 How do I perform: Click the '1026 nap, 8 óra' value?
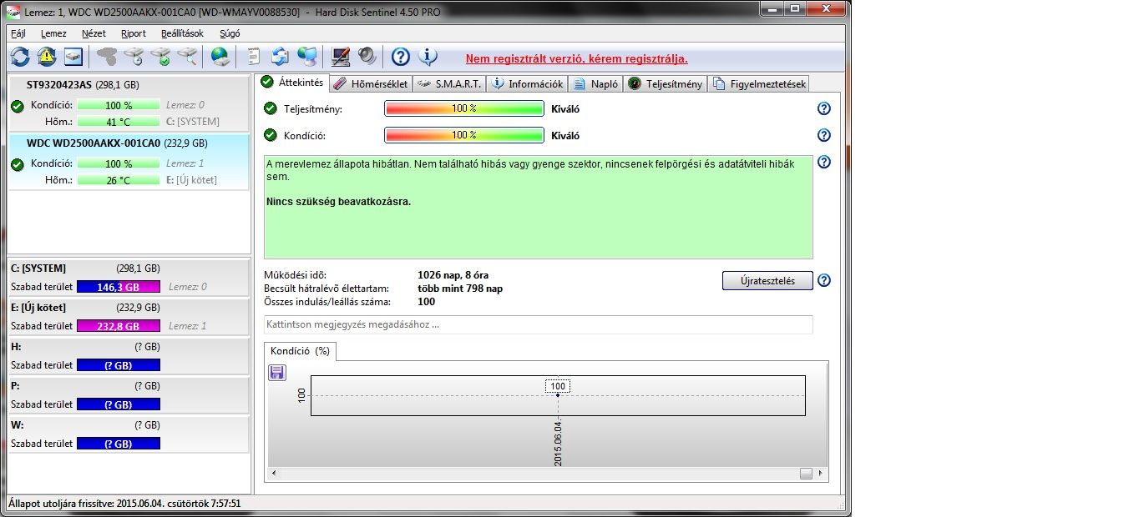coord(454,275)
